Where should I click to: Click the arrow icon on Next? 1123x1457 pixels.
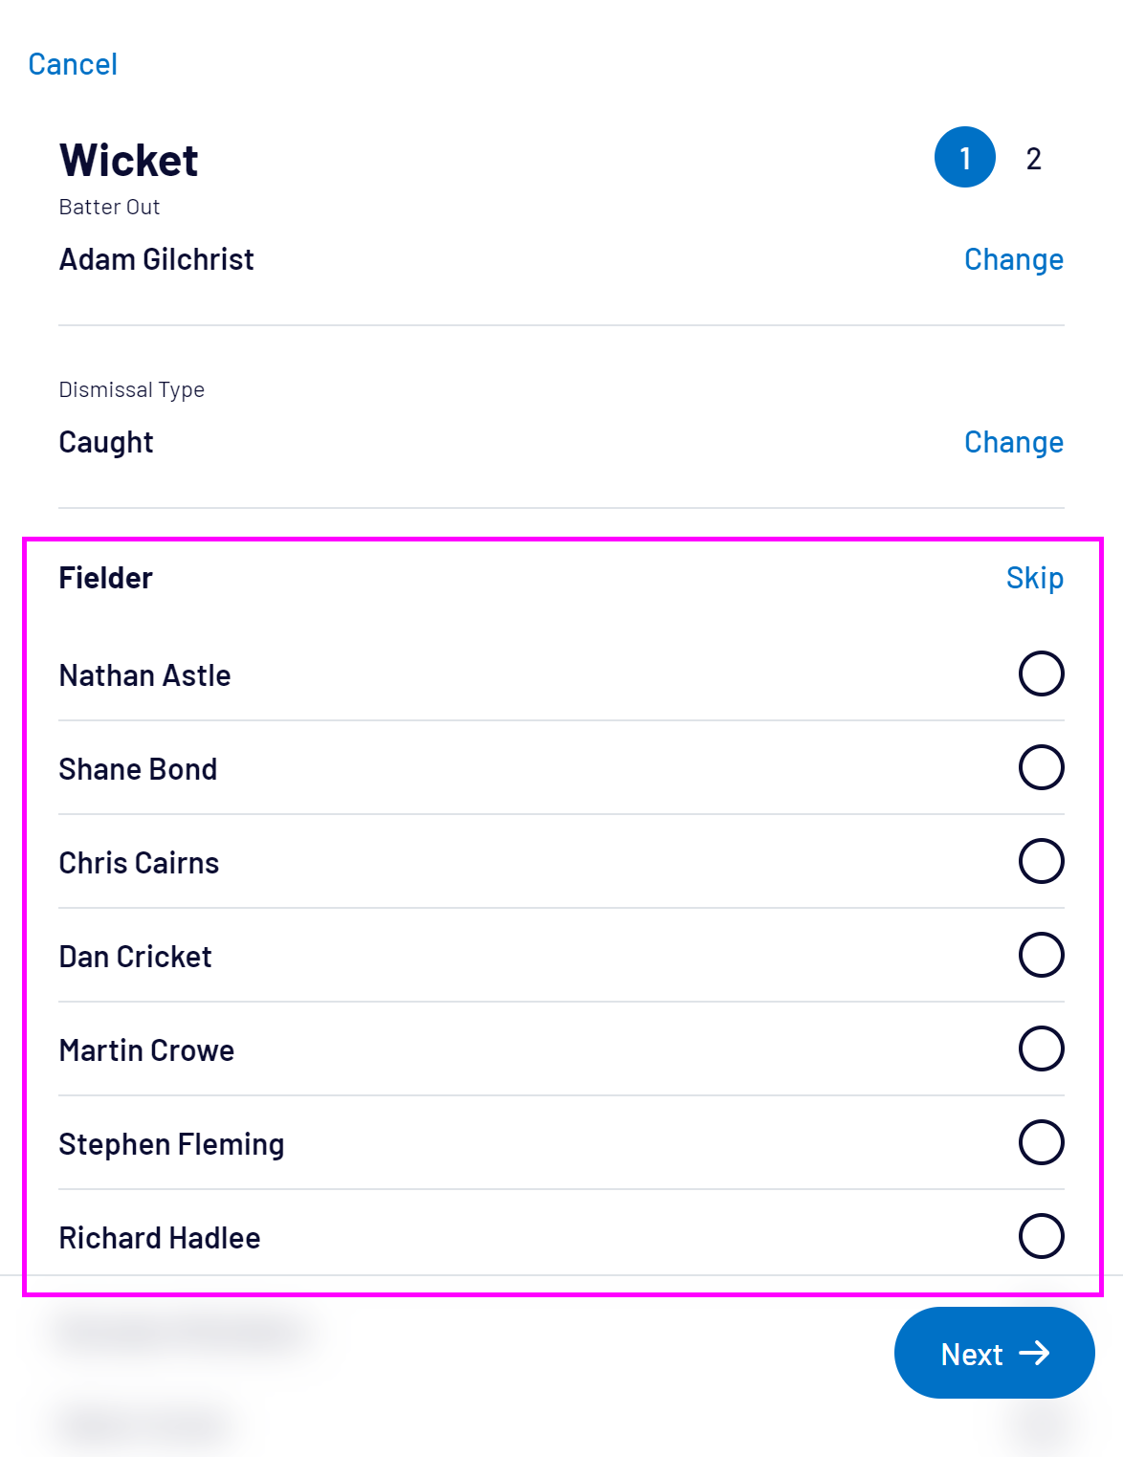1034,1353
